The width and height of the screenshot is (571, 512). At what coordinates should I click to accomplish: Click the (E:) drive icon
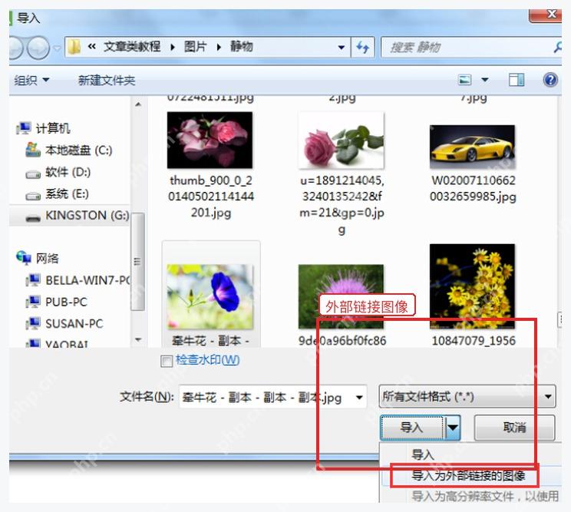click(33, 196)
